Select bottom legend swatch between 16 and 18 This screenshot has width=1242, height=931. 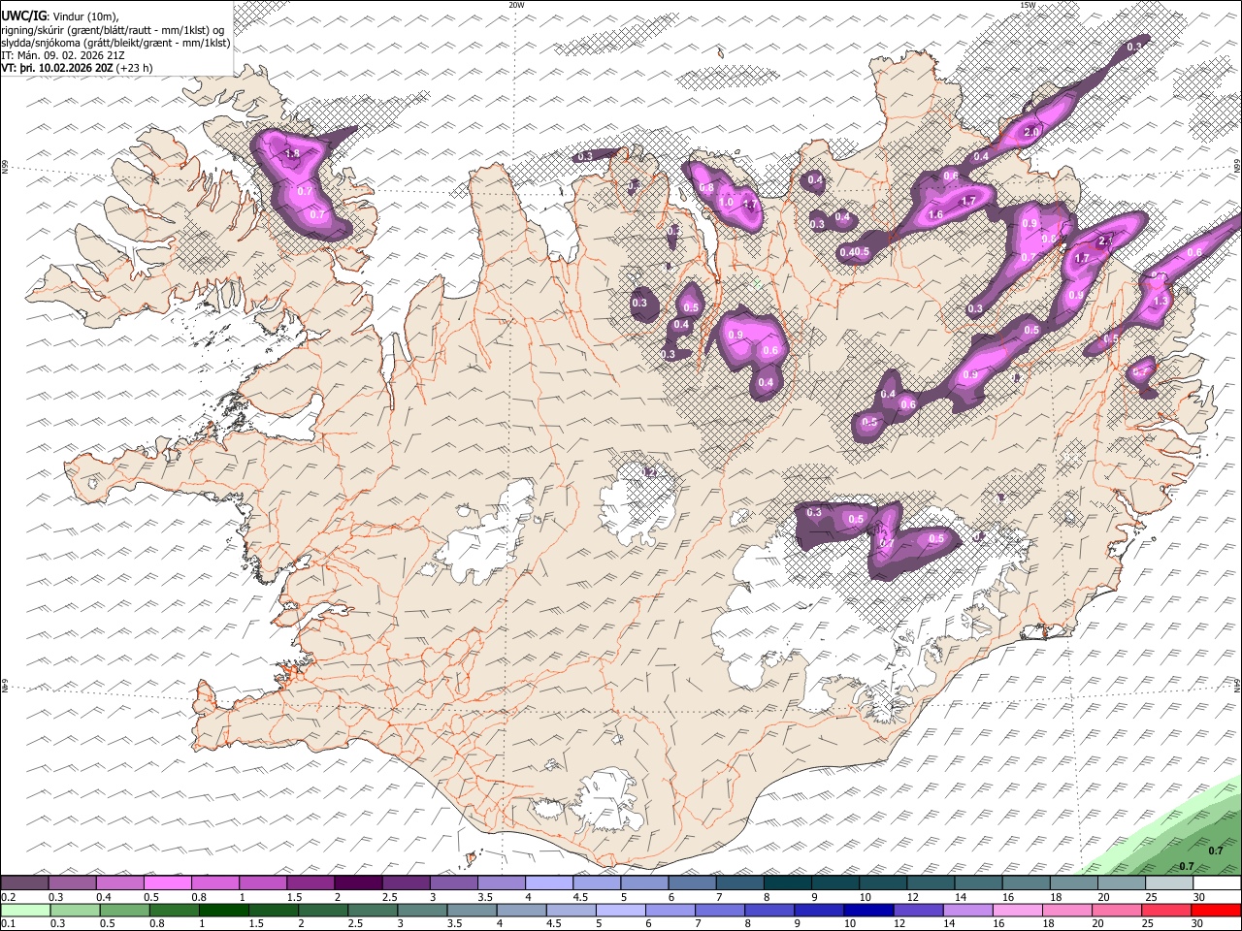pos(1019,910)
